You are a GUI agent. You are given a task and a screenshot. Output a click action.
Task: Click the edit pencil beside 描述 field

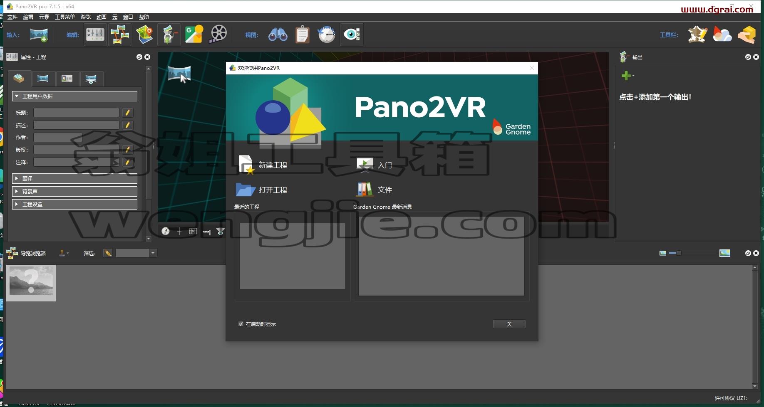(x=128, y=125)
